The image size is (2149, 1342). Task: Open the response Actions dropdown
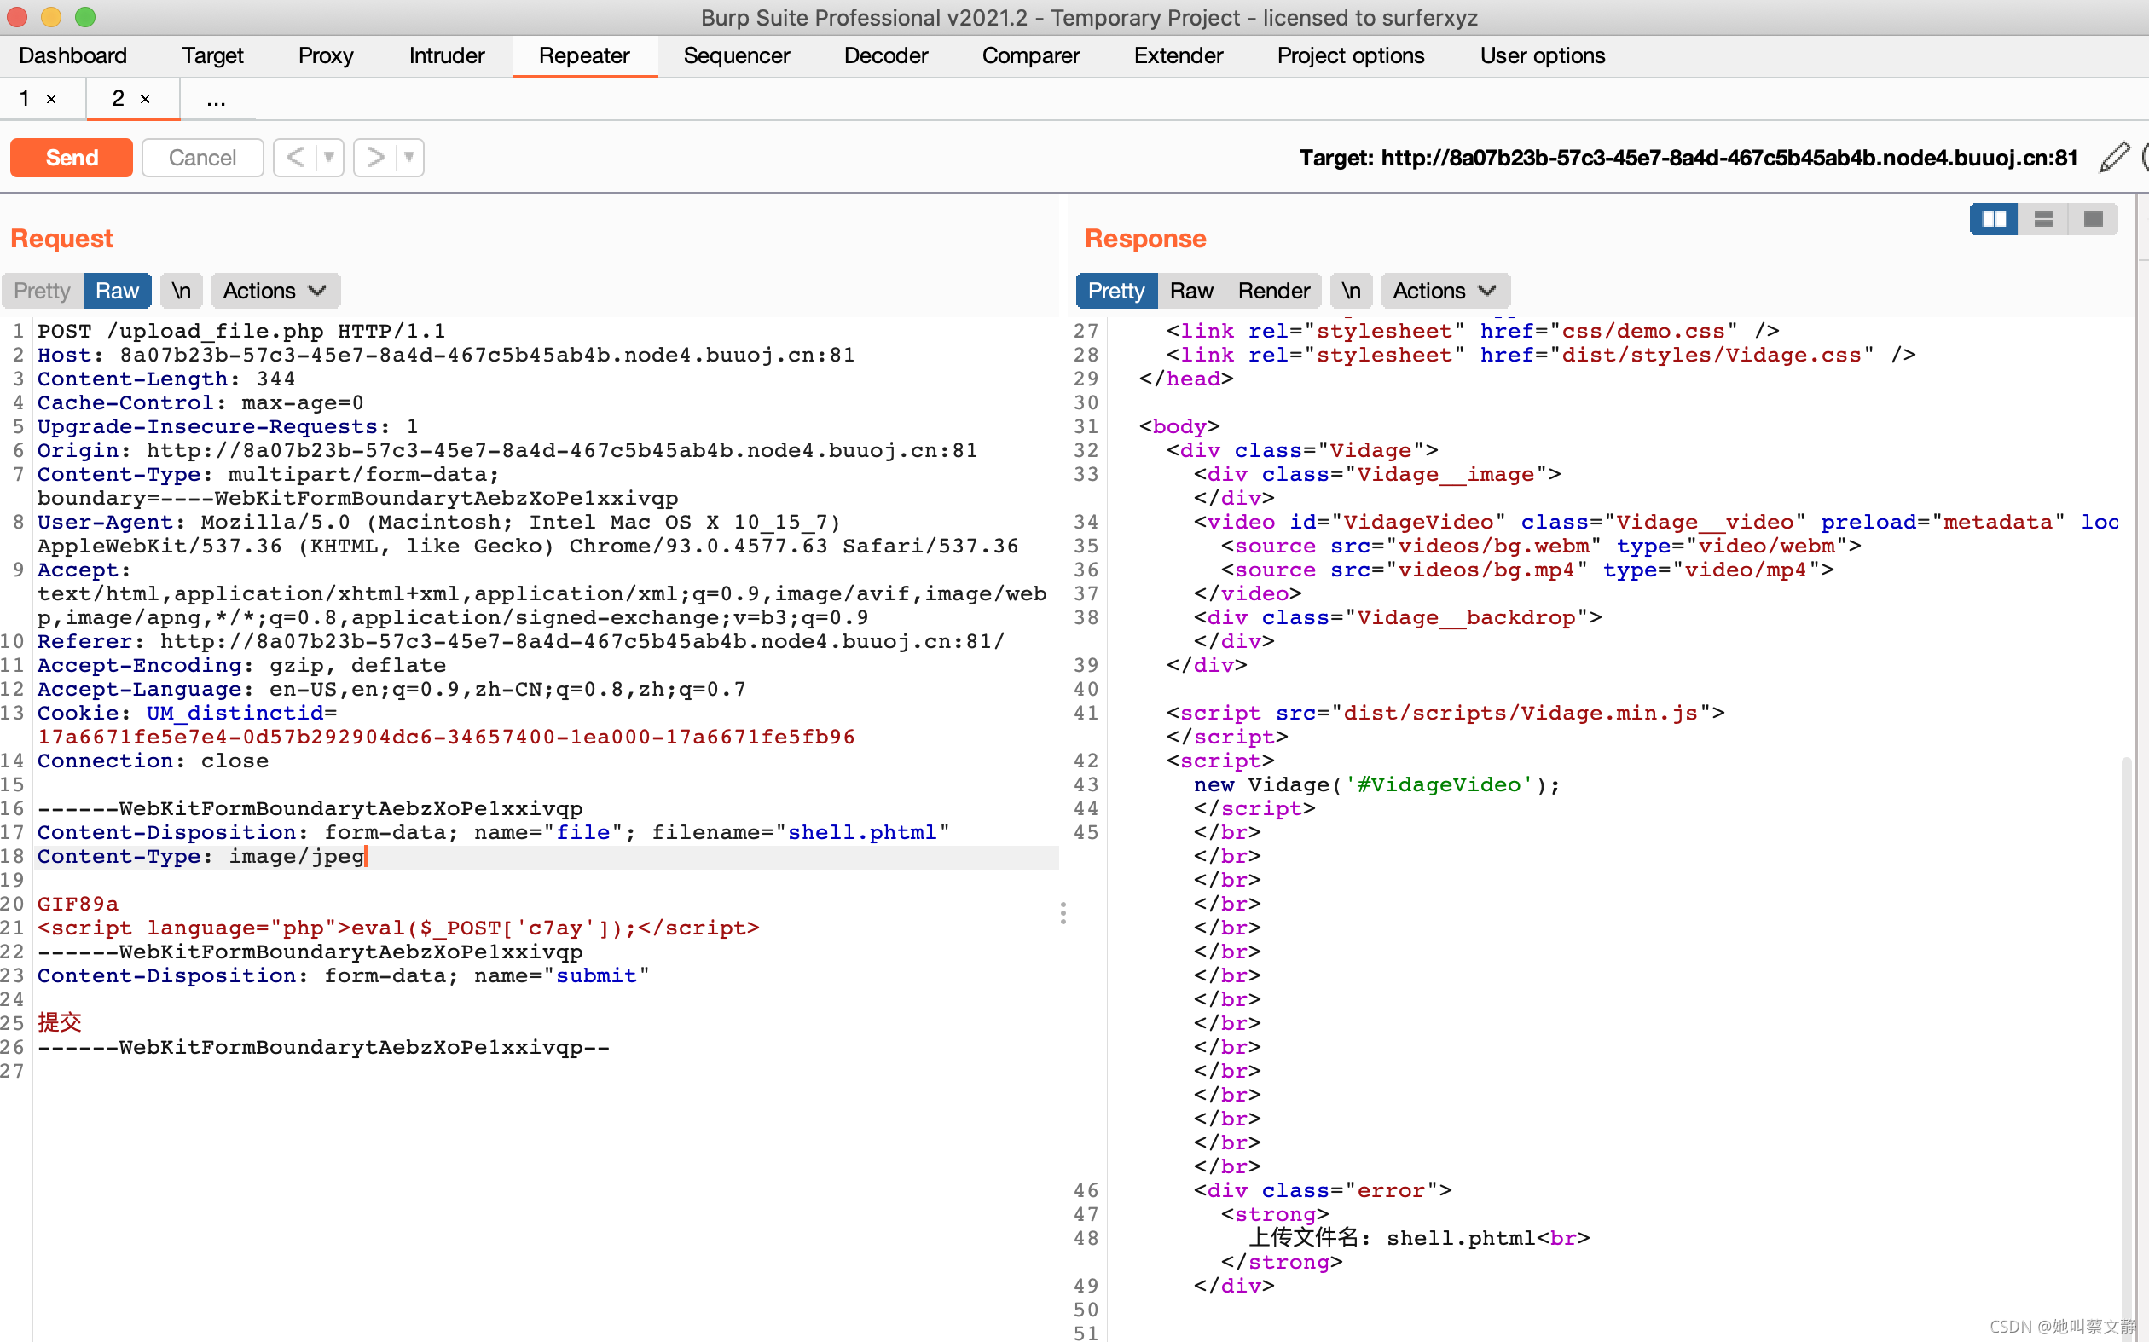(1445, 291)
